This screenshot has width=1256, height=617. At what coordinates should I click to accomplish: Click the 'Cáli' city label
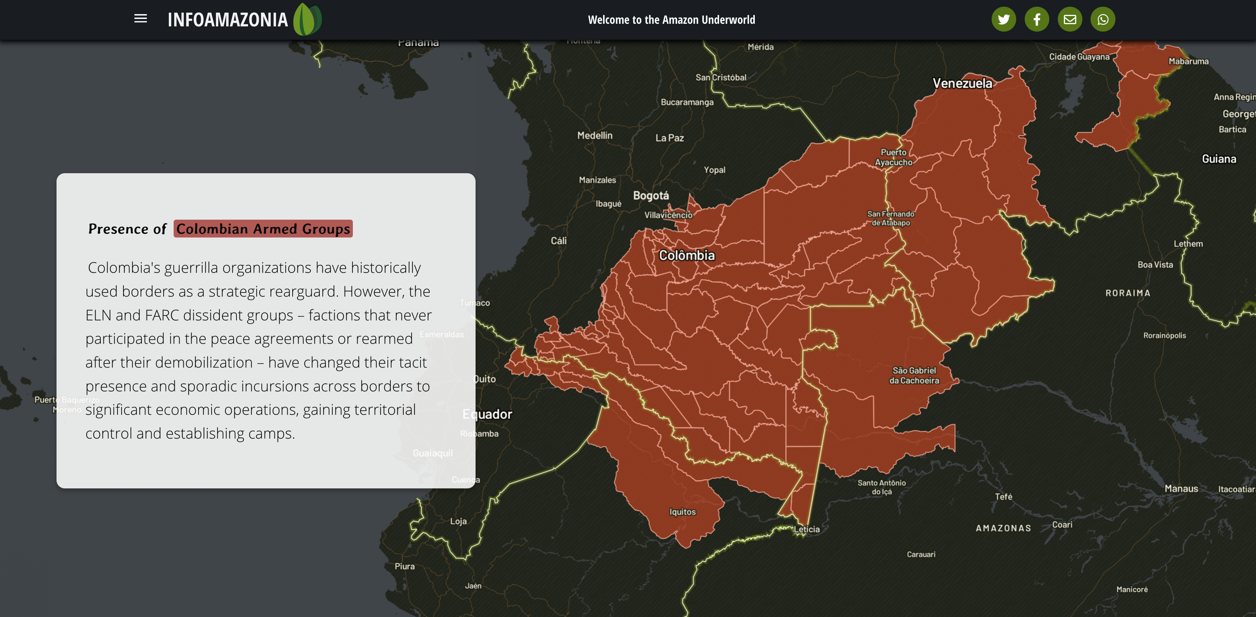558,241
